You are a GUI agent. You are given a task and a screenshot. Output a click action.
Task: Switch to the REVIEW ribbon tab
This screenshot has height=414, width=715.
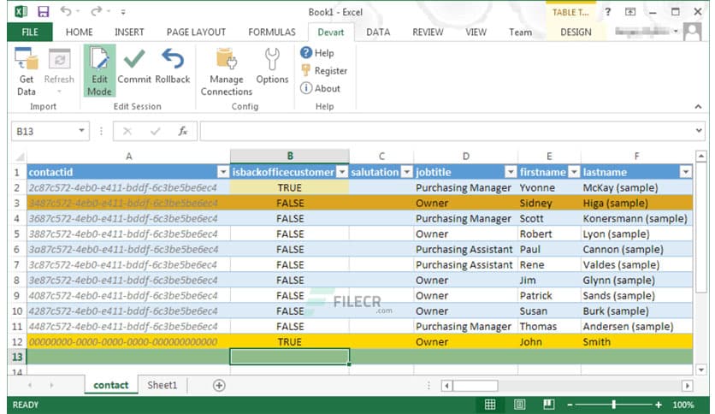[x=428, y=32]
